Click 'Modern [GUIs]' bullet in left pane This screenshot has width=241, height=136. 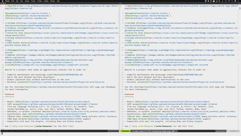point(47,102)
